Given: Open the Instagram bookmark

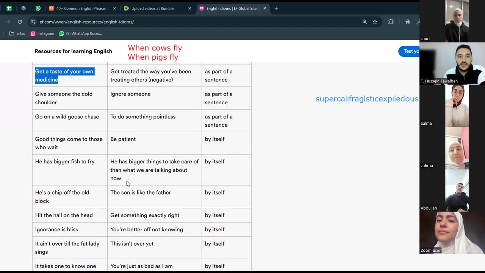Looking at the screenshot, I should [x=42, y=33].
